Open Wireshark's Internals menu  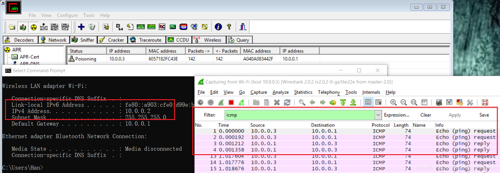click(371, 92)
